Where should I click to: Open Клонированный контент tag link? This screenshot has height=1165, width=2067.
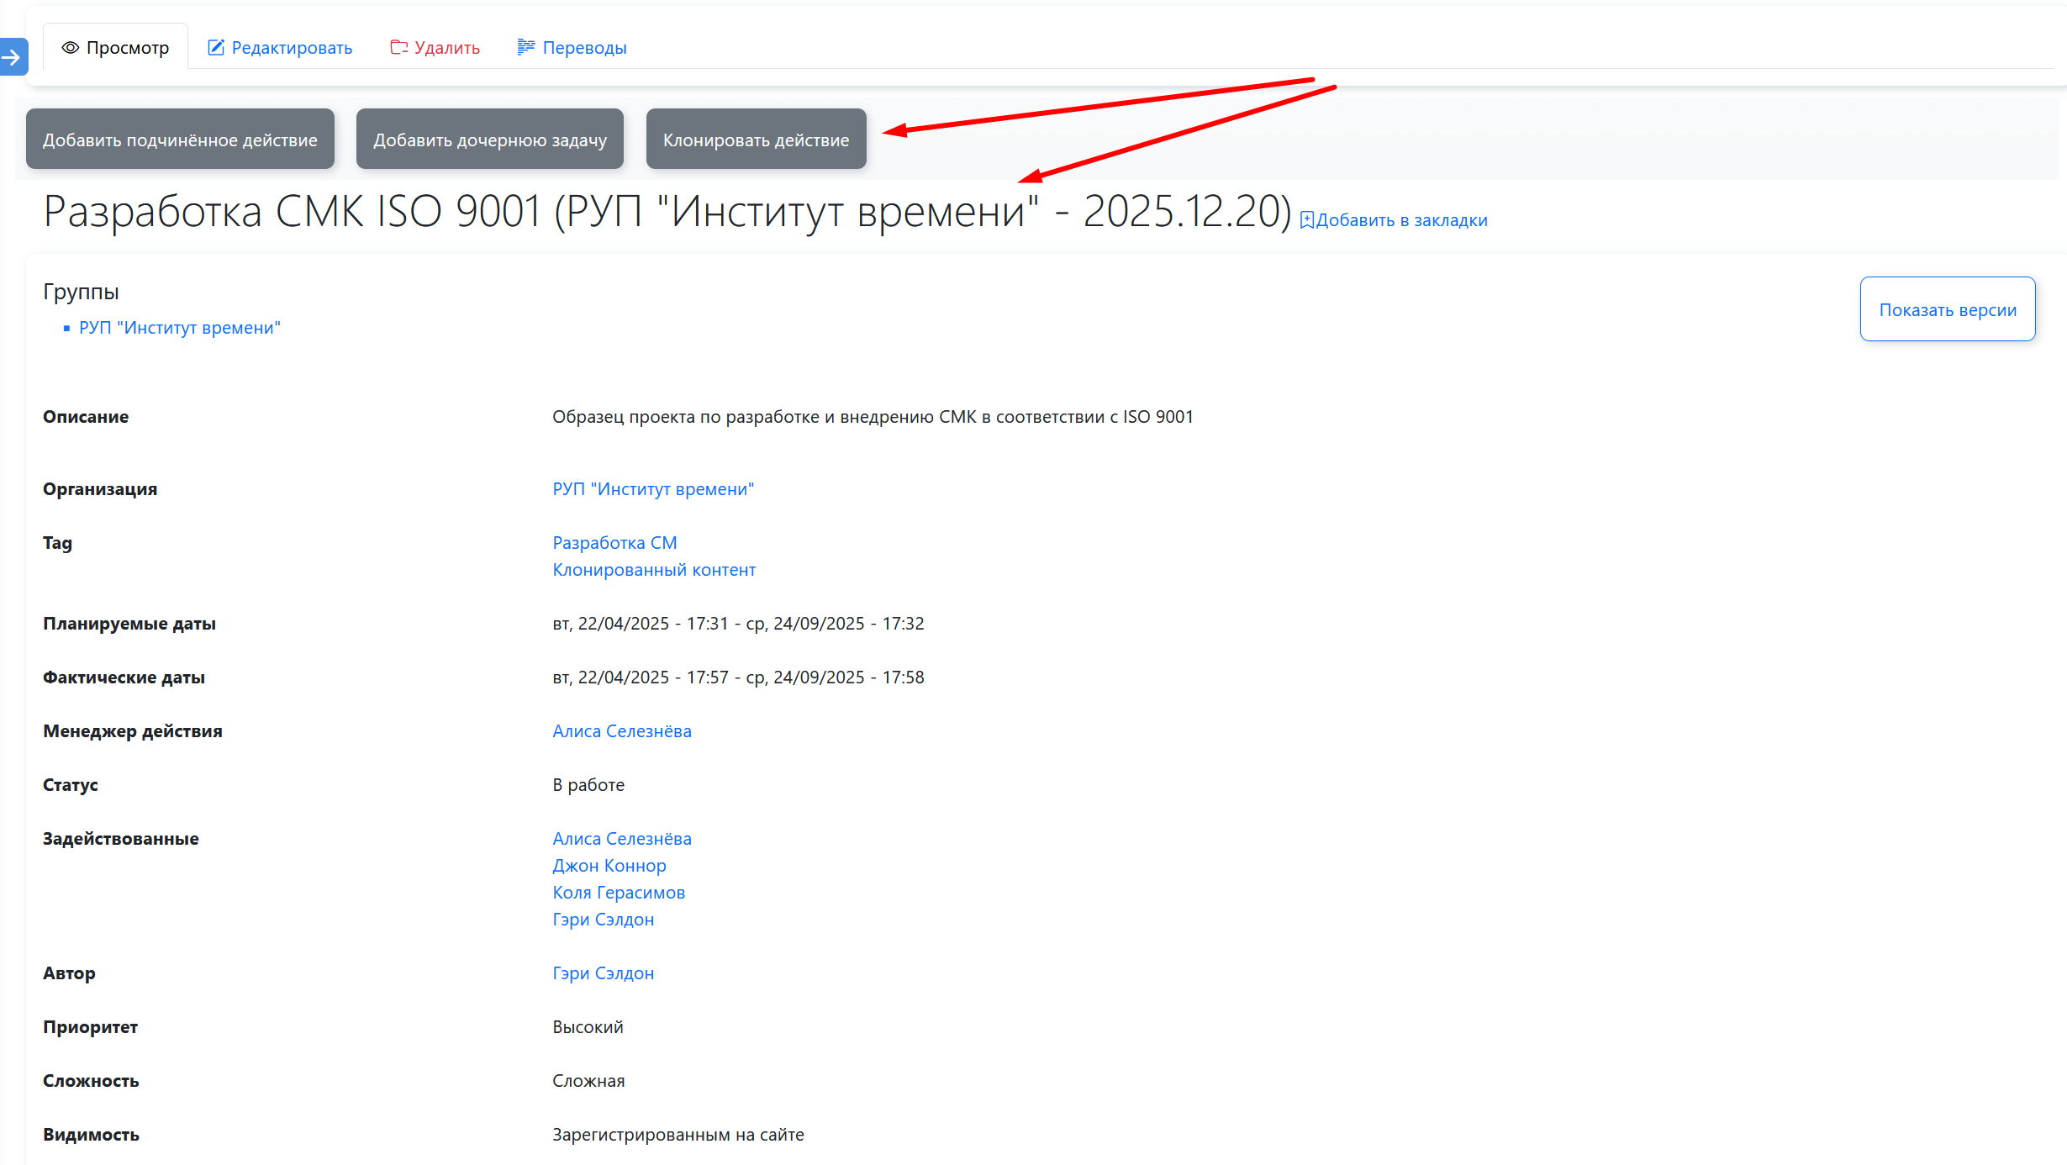coord(653,570)
